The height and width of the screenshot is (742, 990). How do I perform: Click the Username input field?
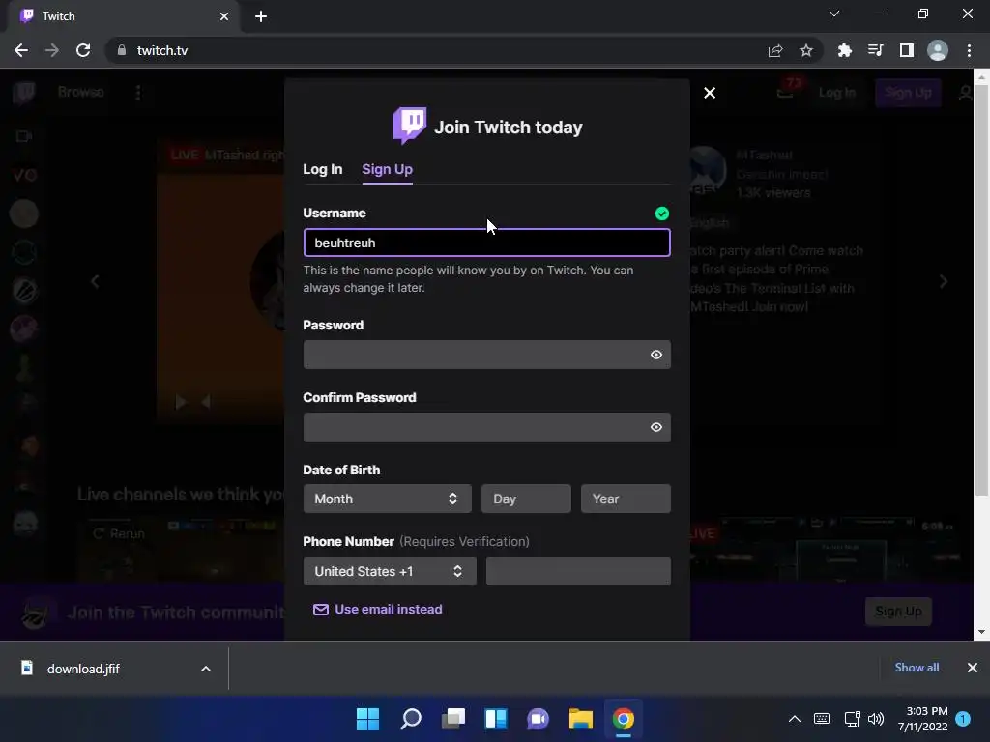[x=487, y=243]
